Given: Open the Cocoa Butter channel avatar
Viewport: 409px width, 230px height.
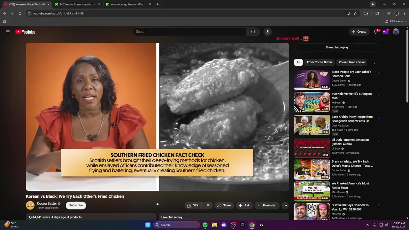Looking at the screenshot, I should click(30, 205).
